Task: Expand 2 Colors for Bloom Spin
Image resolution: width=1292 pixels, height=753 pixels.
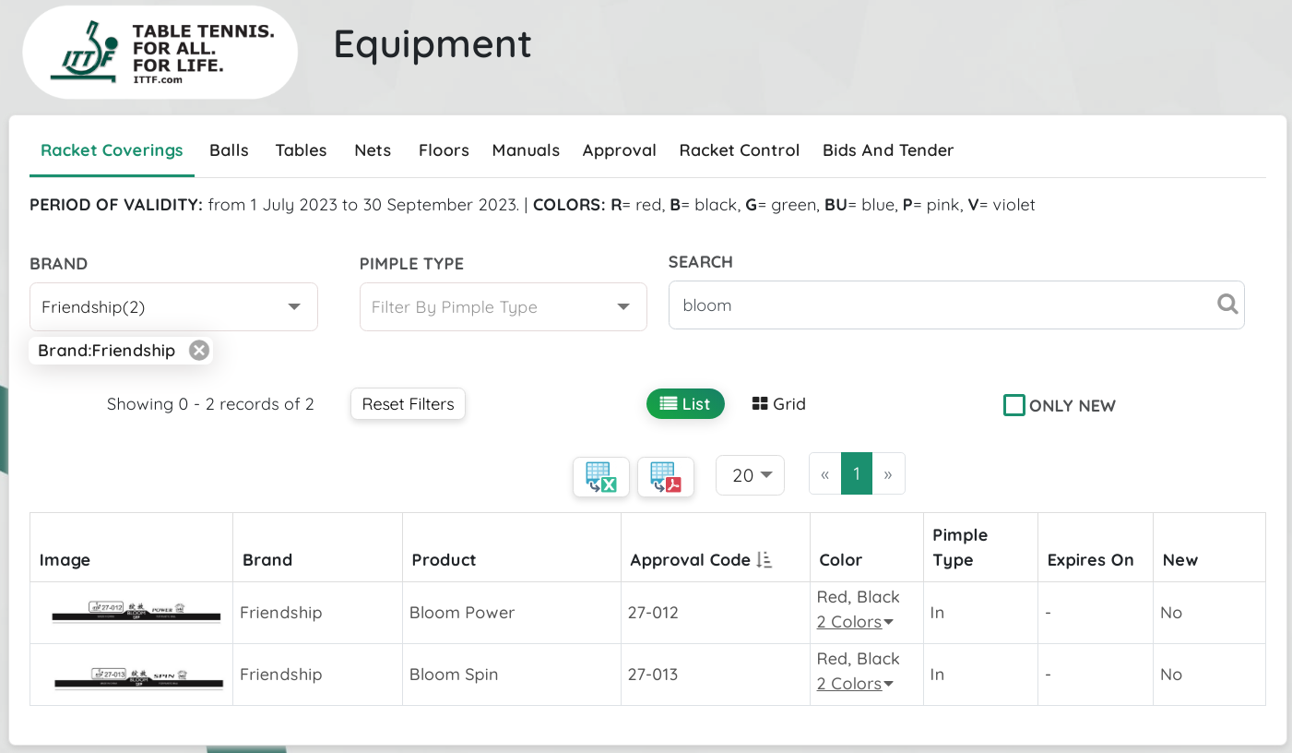Action: click(855, 684)
